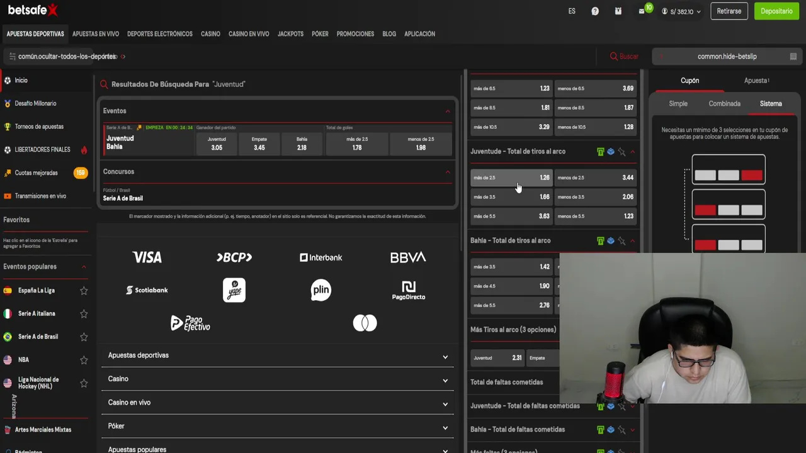Image resolution: width=806 pixels, height=453 pixels.
Task: Open the DEPORTES ELECTRÓNICOS menu
Action: 160,34
